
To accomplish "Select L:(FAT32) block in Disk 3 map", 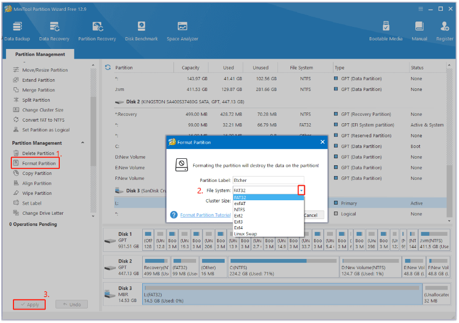I will pos(282,294).
